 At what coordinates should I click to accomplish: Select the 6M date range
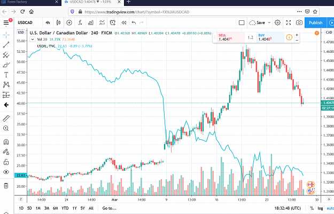click(x=56, y=208)
